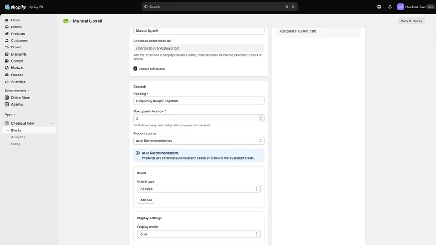This screenshot has height=245, width=436.
Task: Expand the Apps section
Action: pyautogui.click(x=10, y=114)
